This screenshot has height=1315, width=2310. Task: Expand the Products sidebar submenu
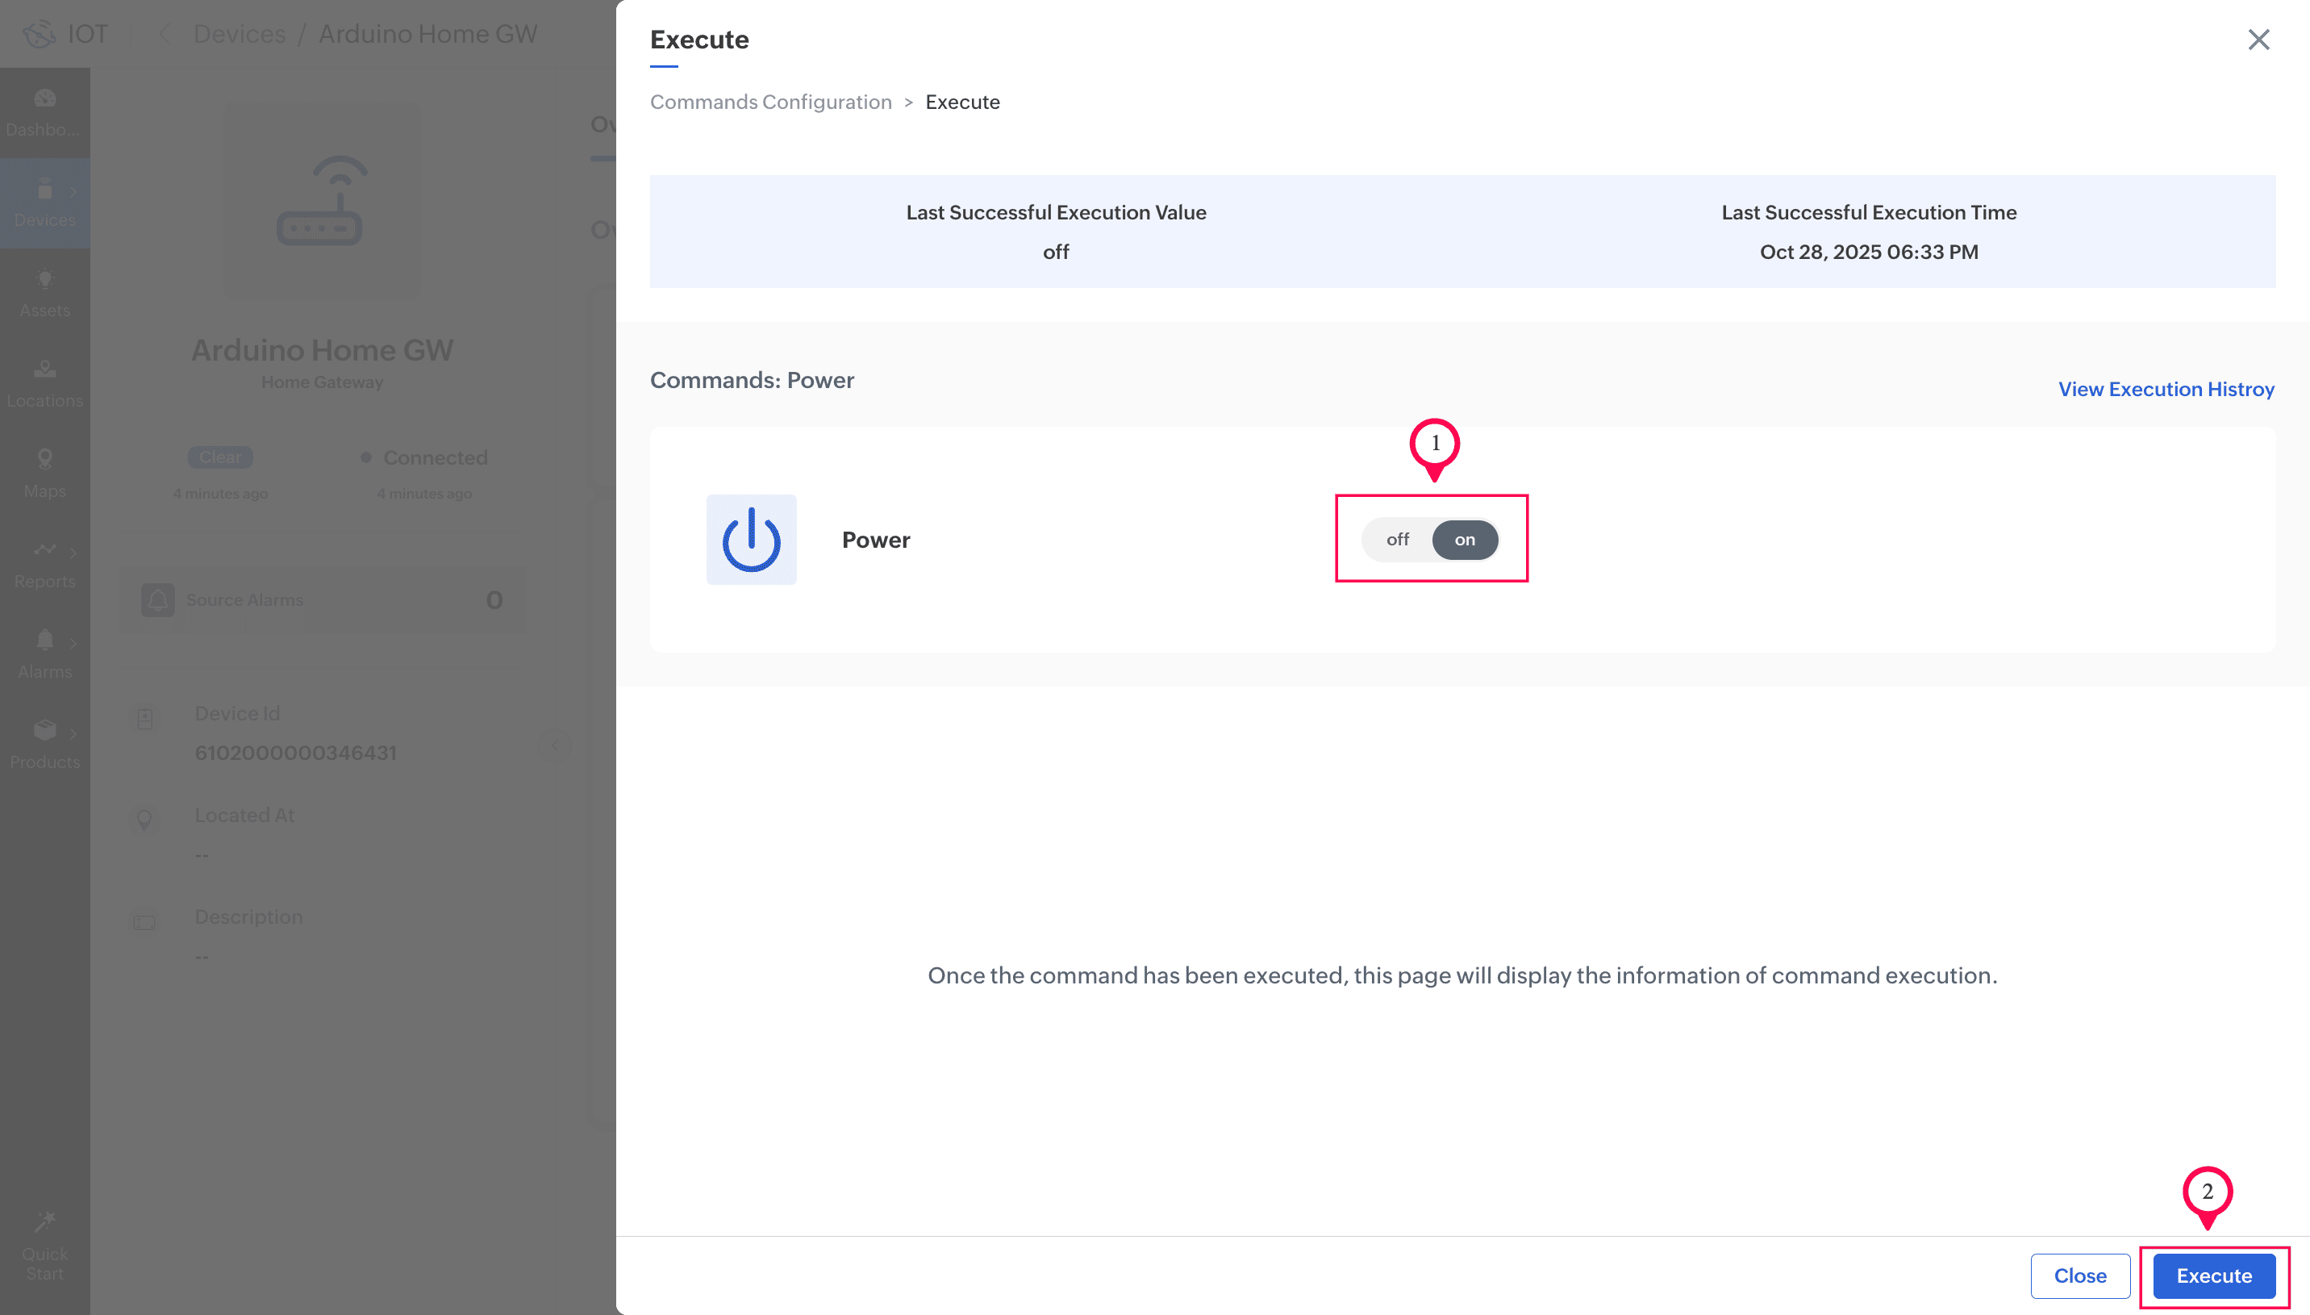pos(73,733)
